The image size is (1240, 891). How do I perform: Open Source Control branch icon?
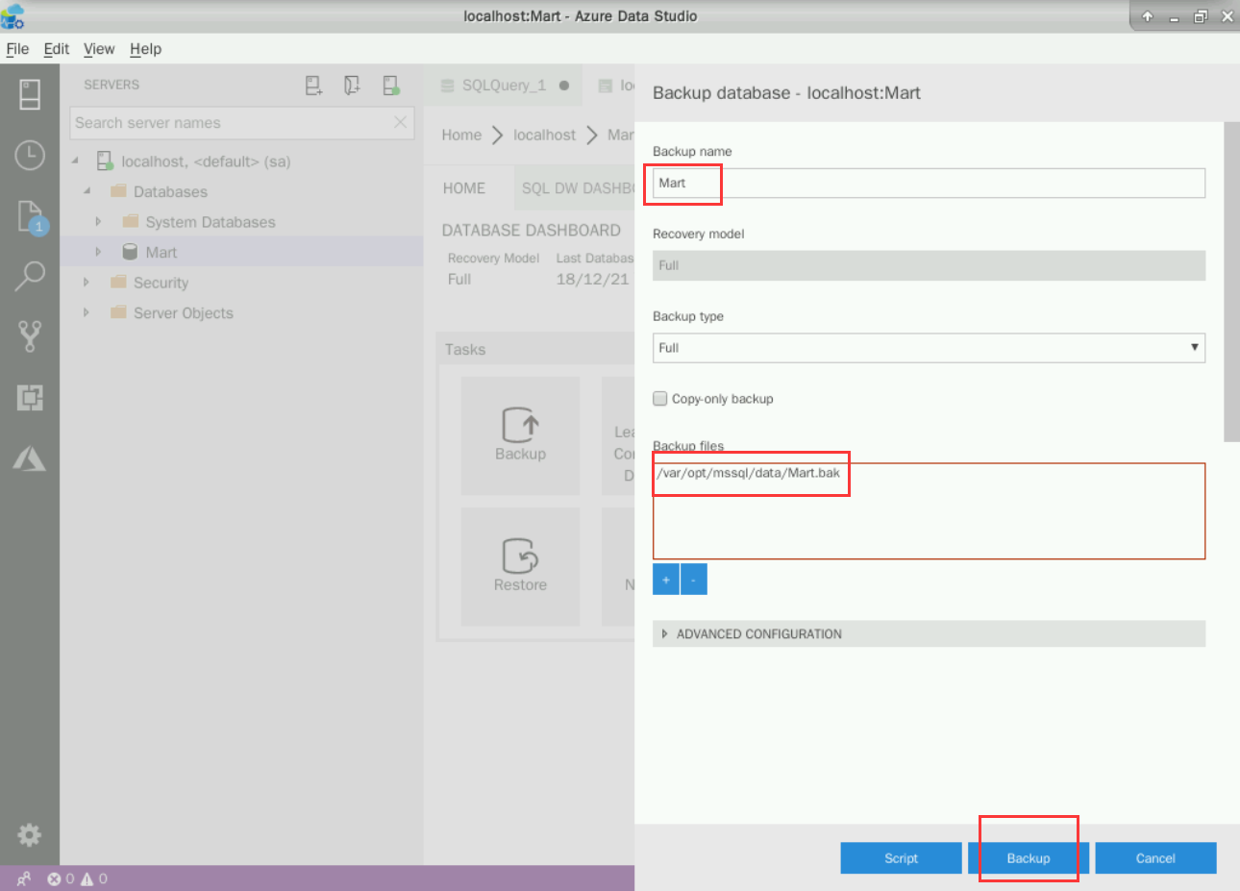click(30, 336)
